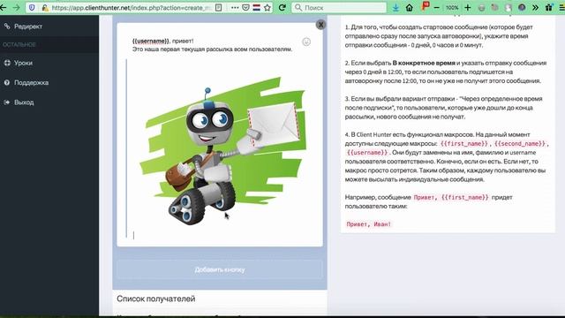Go to browser Home page

(x=410, y=7)
